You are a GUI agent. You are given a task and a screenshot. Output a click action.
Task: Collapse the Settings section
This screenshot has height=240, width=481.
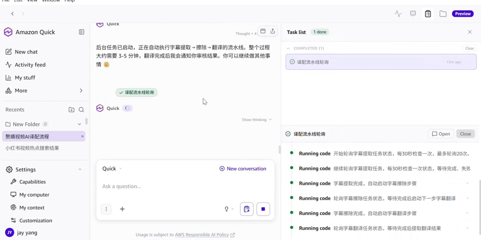80,169
